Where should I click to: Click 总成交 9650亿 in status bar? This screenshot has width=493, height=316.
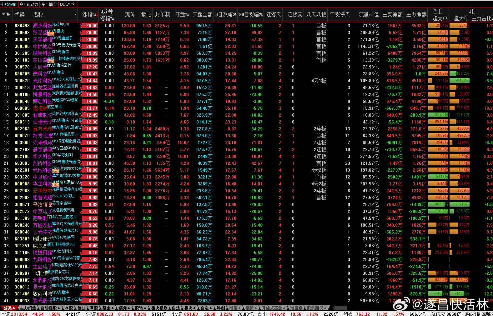tap(446, 314)
